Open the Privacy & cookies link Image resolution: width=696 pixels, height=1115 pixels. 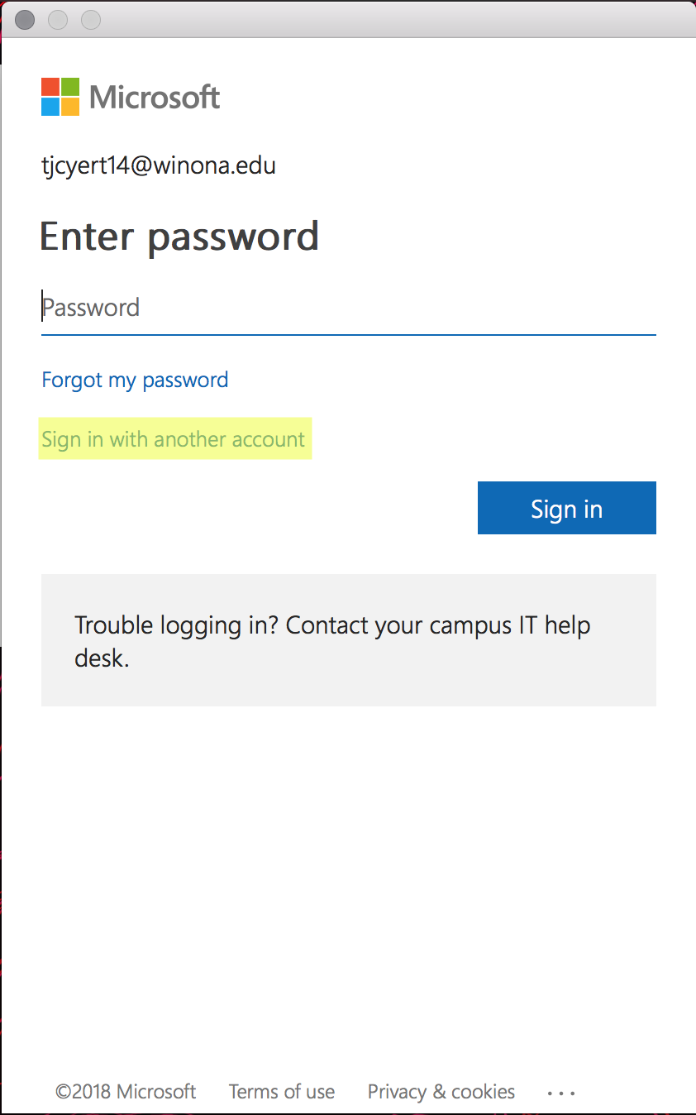[x=441, y=1092]
